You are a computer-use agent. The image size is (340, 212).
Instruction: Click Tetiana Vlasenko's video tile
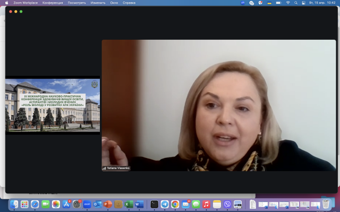point(219,105)
